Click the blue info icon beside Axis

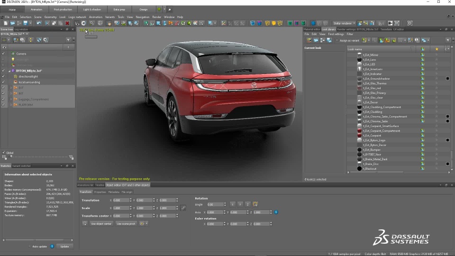276,212
